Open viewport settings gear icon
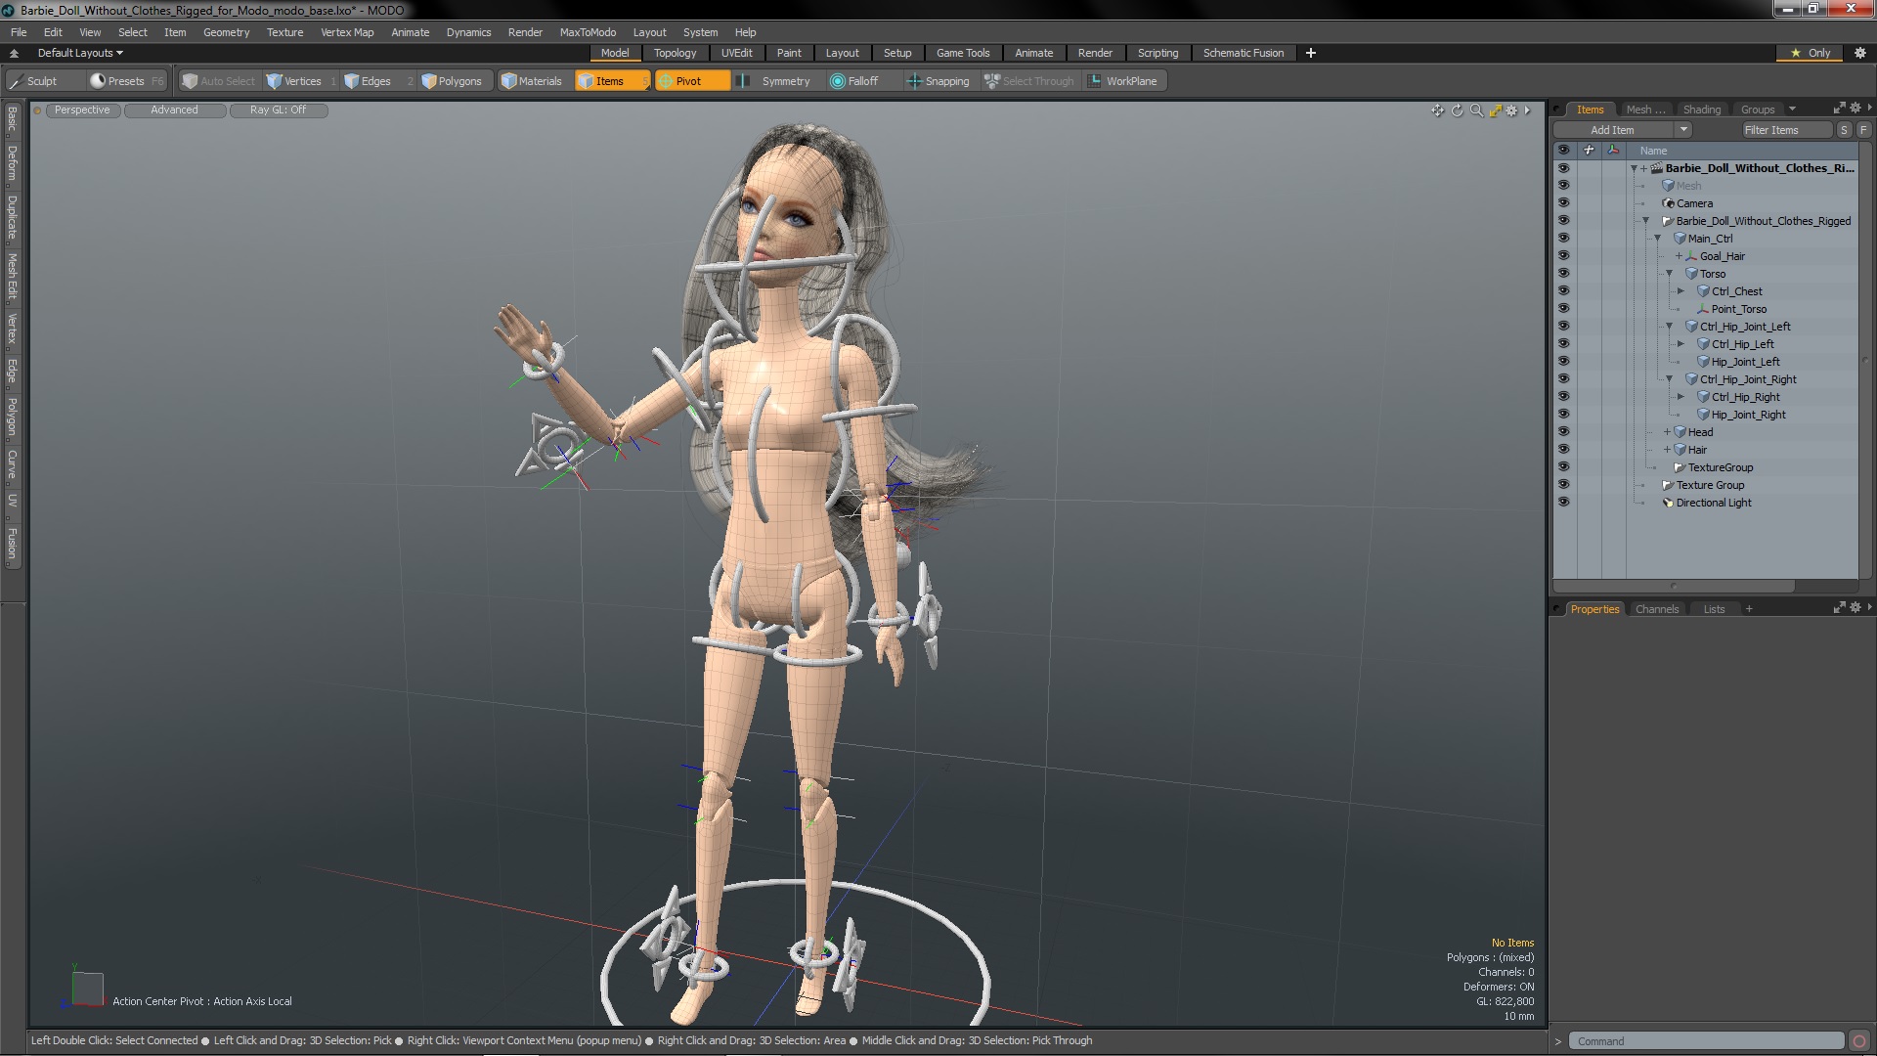Viewport: 1877px width, 1056px height. coord(1511,110)
